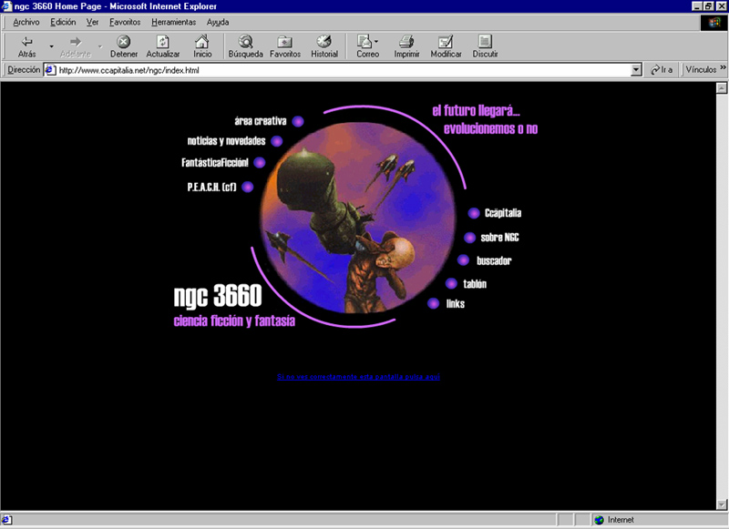Open the Historial icon
Viewport: 729px width, 529px height.
pos(324,41)
